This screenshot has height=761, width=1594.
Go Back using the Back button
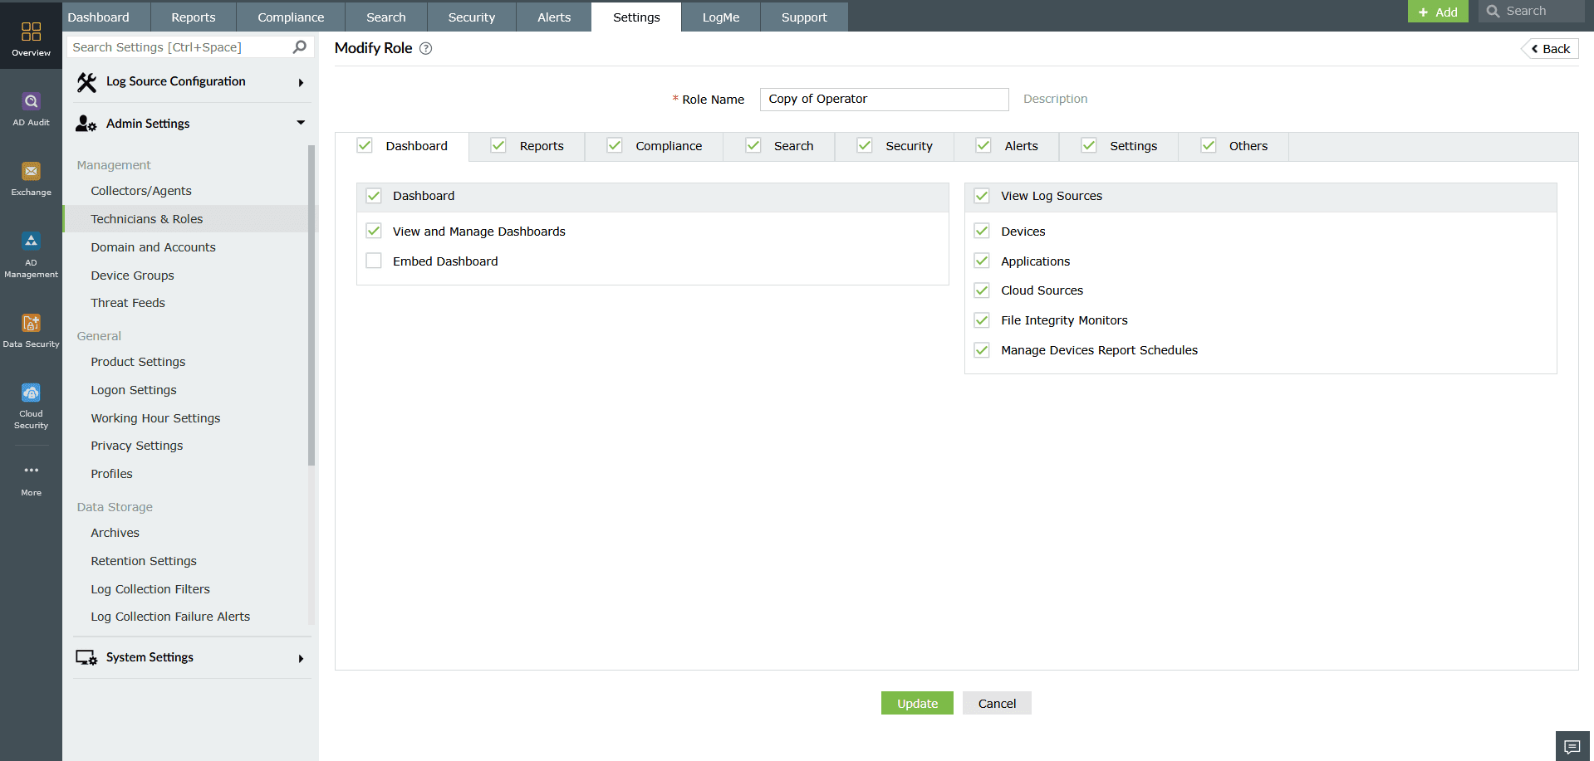pyautogui.click(x=1549, y=48)
